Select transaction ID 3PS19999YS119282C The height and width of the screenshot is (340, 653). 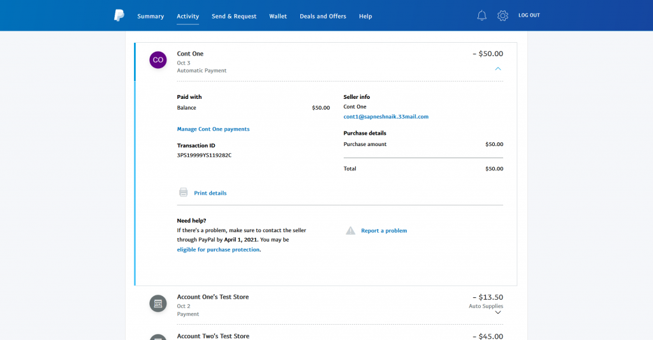204,155
